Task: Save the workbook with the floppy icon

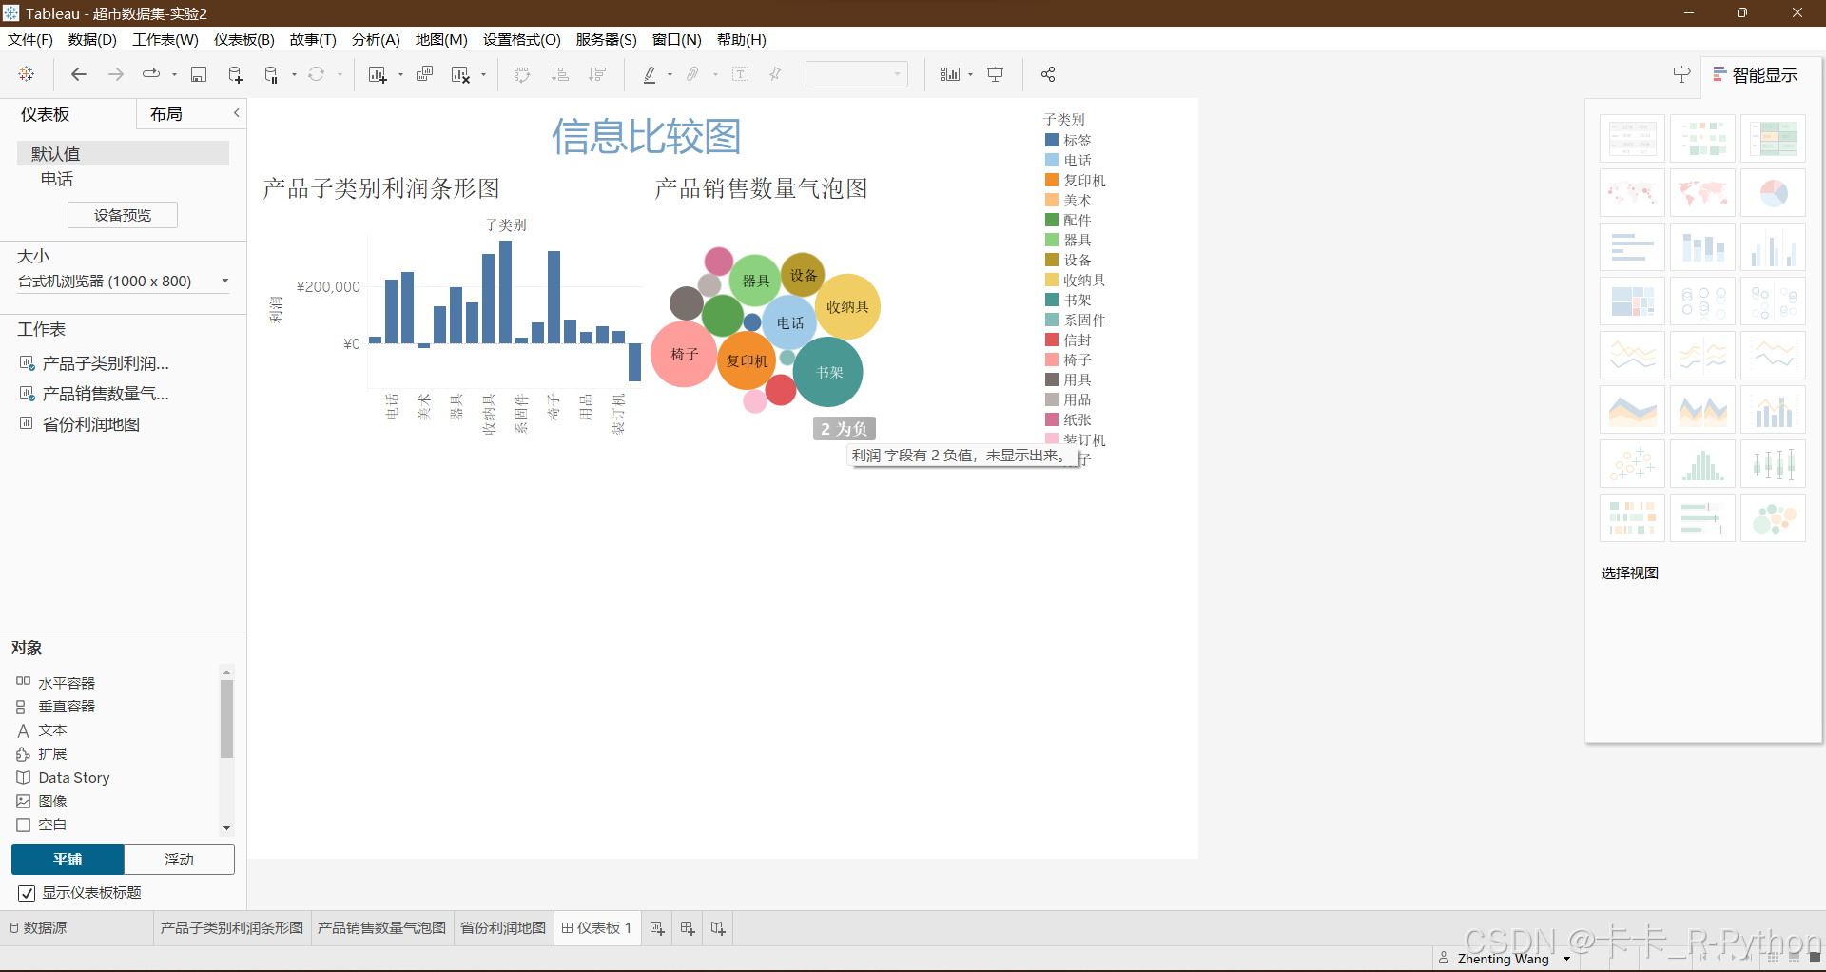Action: coord(199,74)
